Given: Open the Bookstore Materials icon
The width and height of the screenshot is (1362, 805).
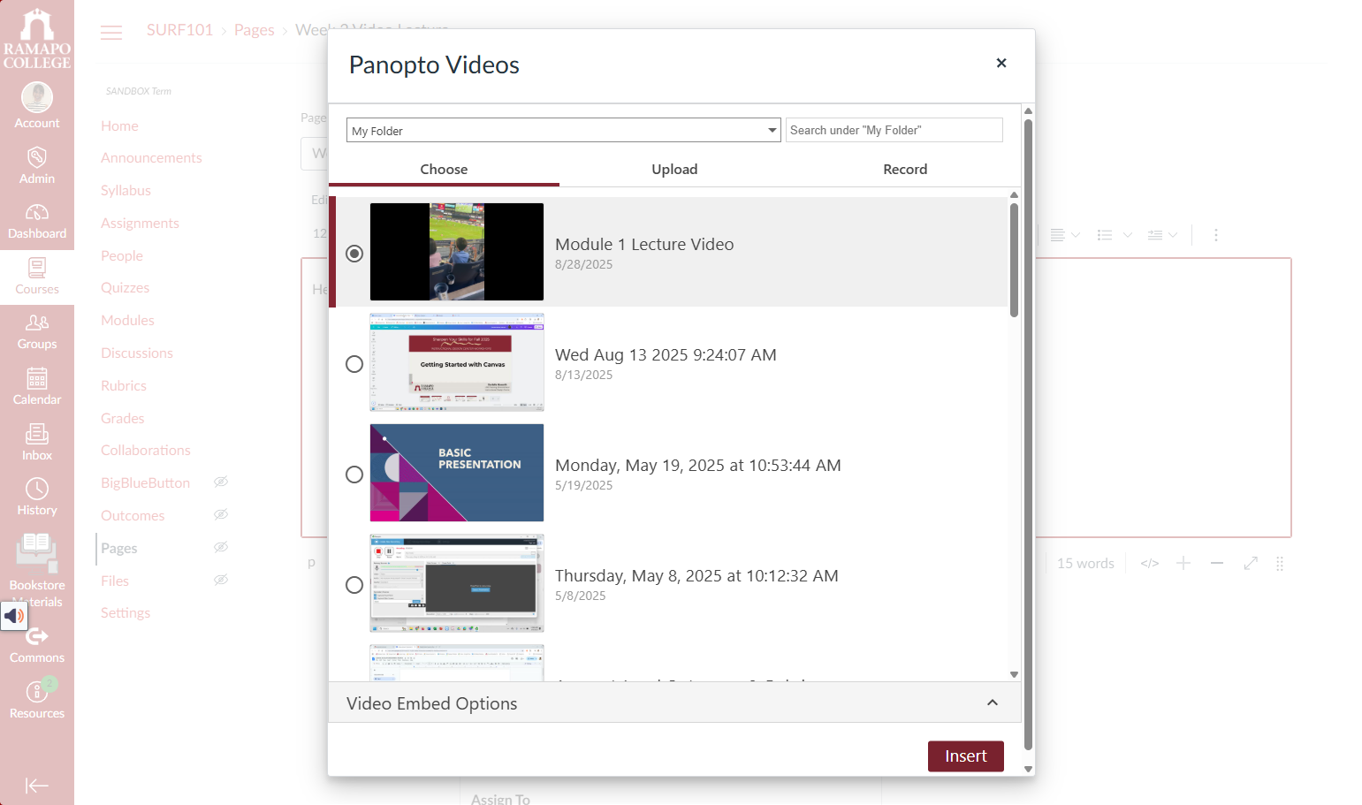Looking at the screenshot, I should pos(37,553).
